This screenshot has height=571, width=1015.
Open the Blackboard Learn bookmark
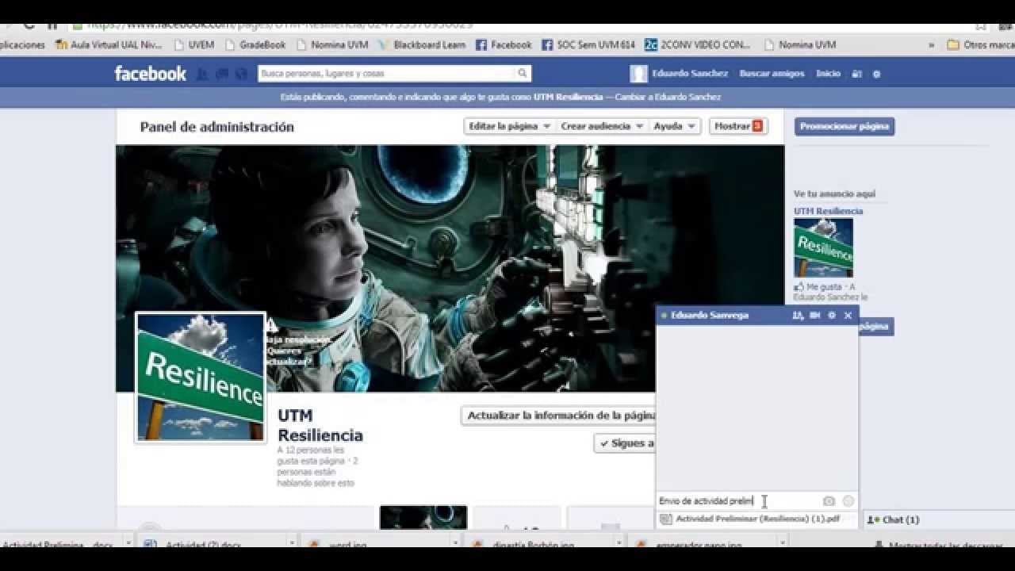[x=427, y=44]
